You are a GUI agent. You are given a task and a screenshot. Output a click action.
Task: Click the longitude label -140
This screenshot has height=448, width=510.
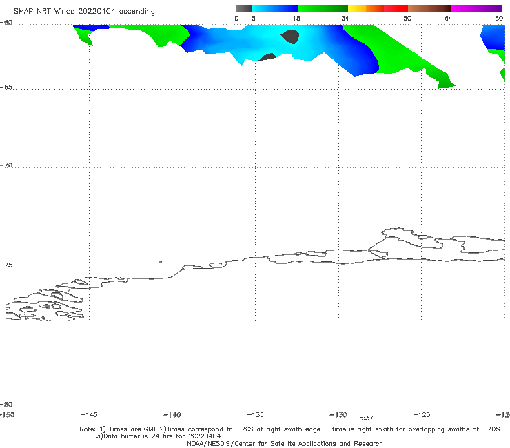click(x=172, y=415)
